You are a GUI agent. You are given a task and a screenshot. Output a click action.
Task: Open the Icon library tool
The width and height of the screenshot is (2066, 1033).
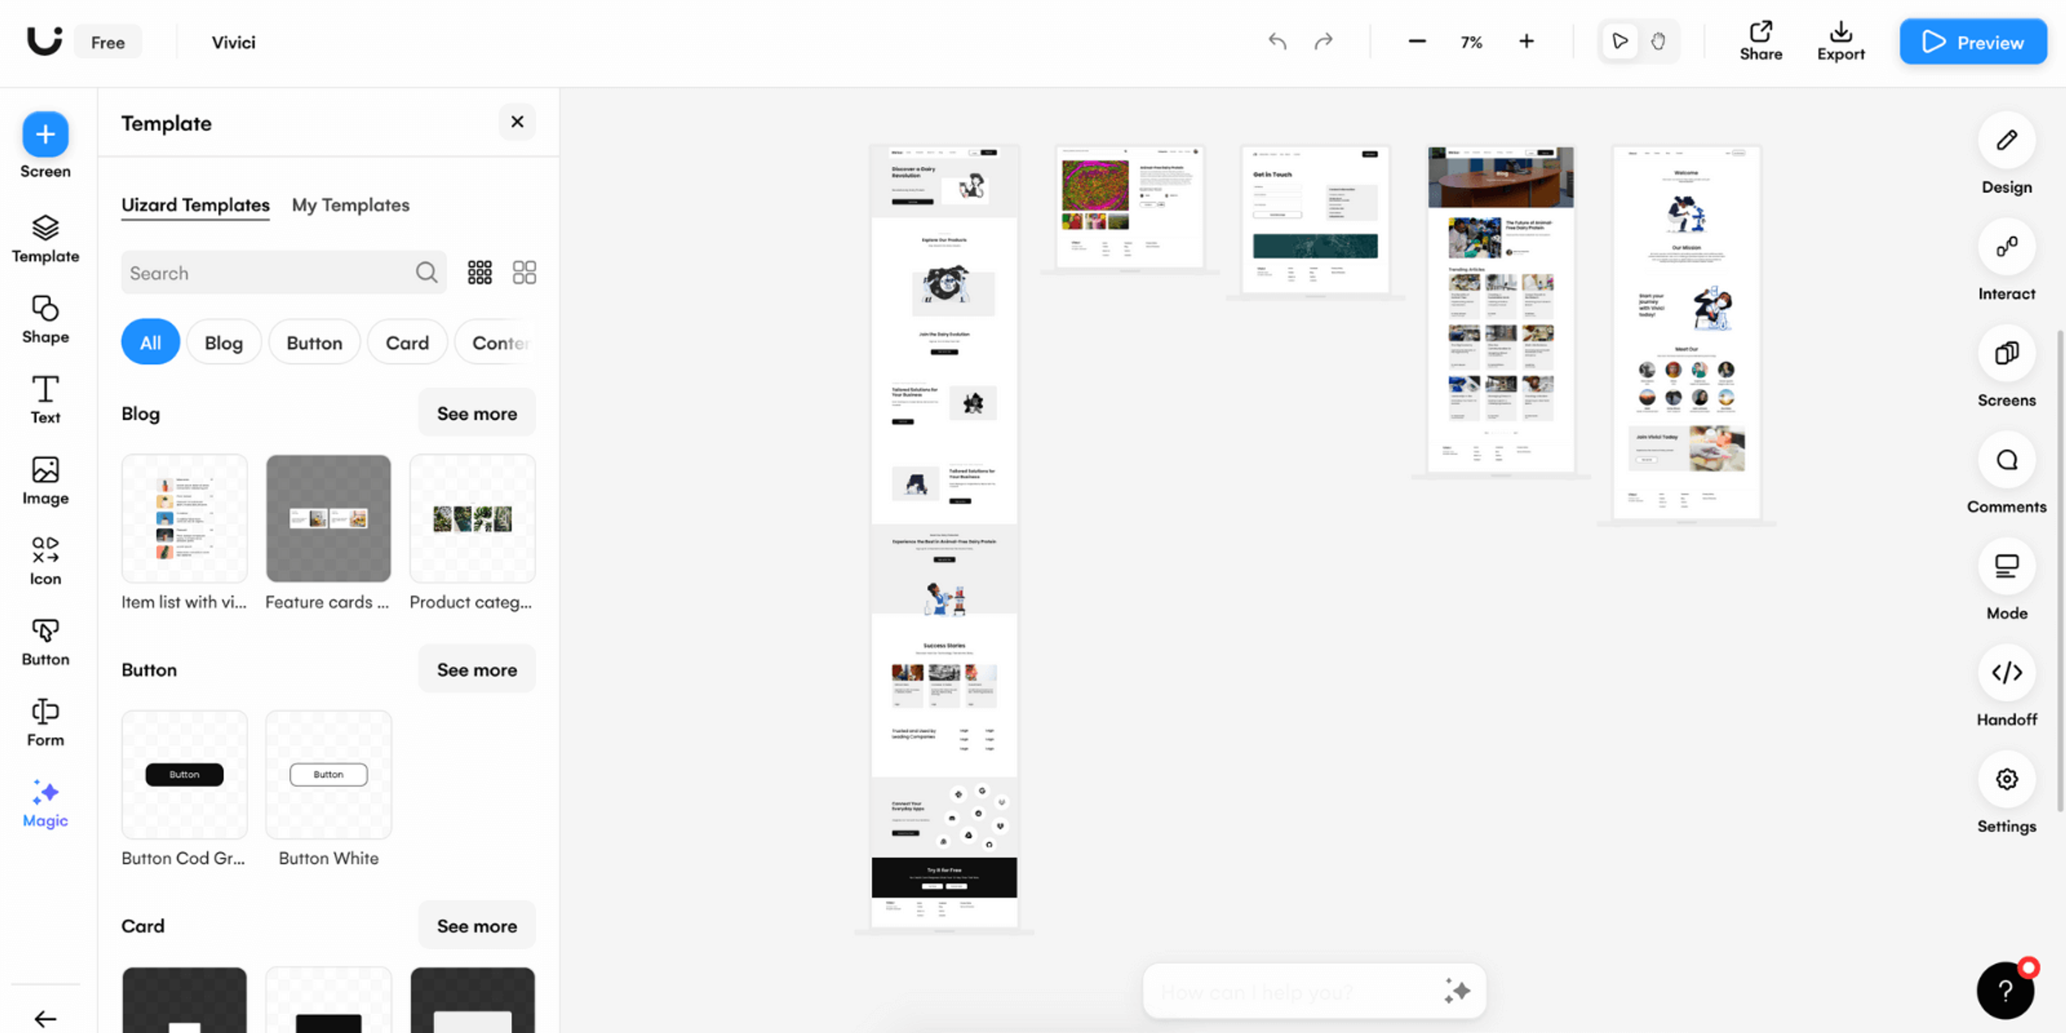45,561
